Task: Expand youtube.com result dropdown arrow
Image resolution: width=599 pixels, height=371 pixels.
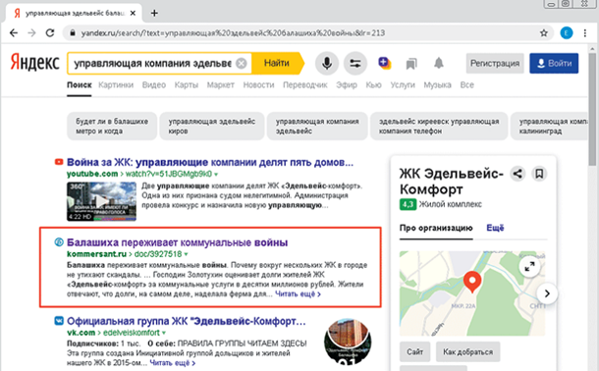Action: point(216,175)
